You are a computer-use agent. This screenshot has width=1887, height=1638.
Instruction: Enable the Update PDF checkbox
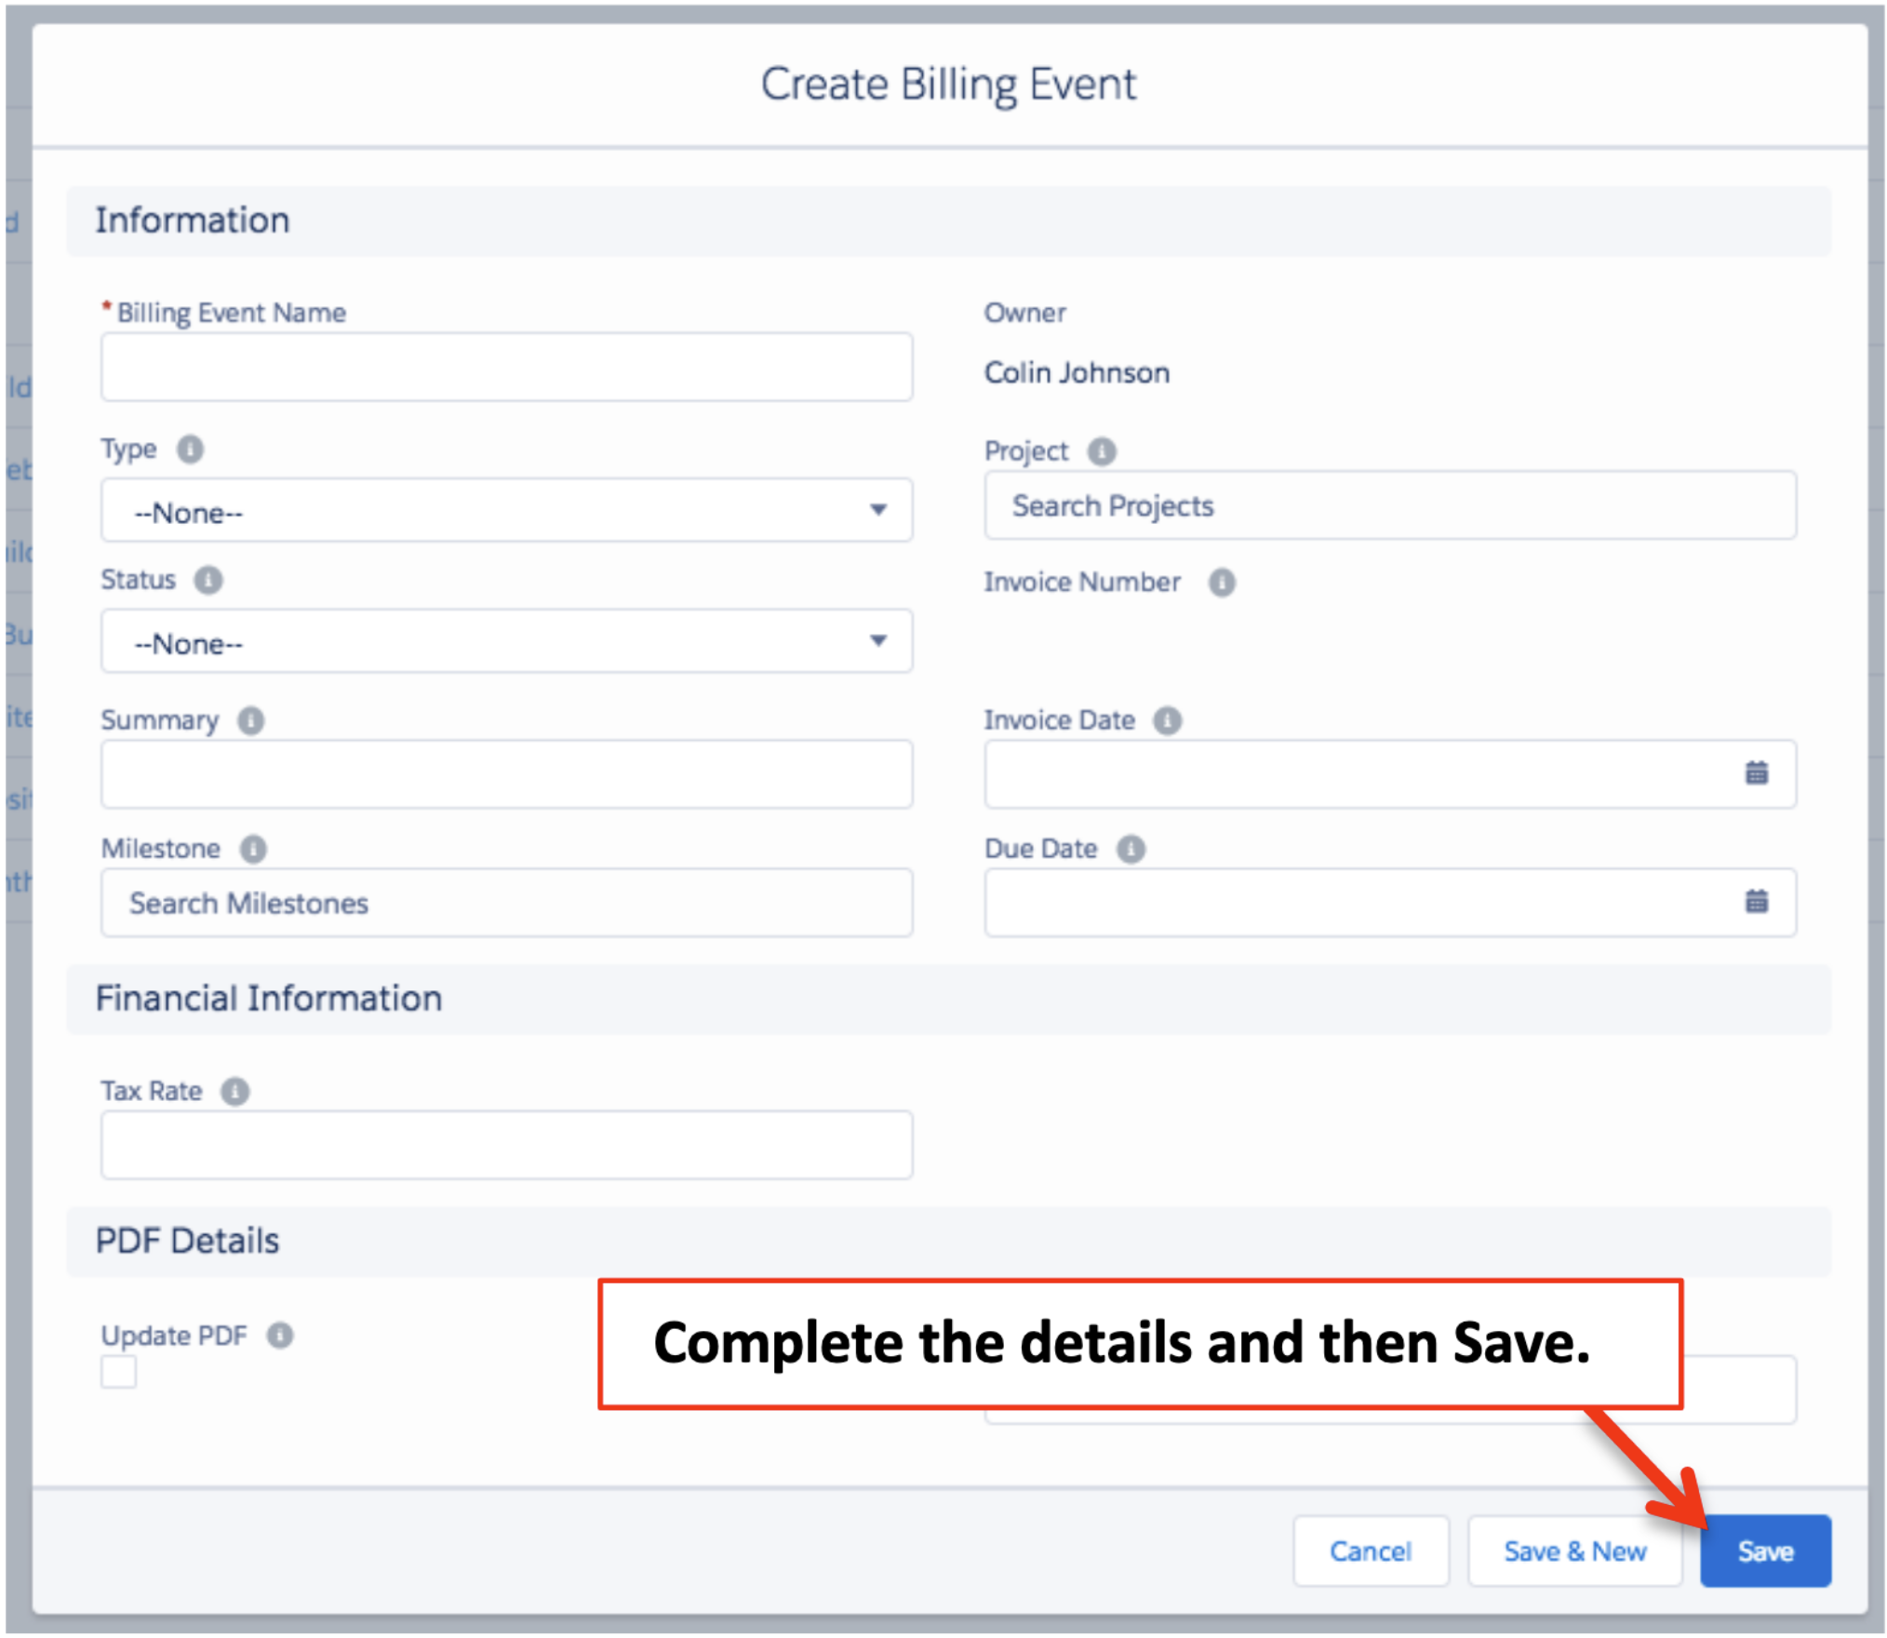click(118, 1372)
